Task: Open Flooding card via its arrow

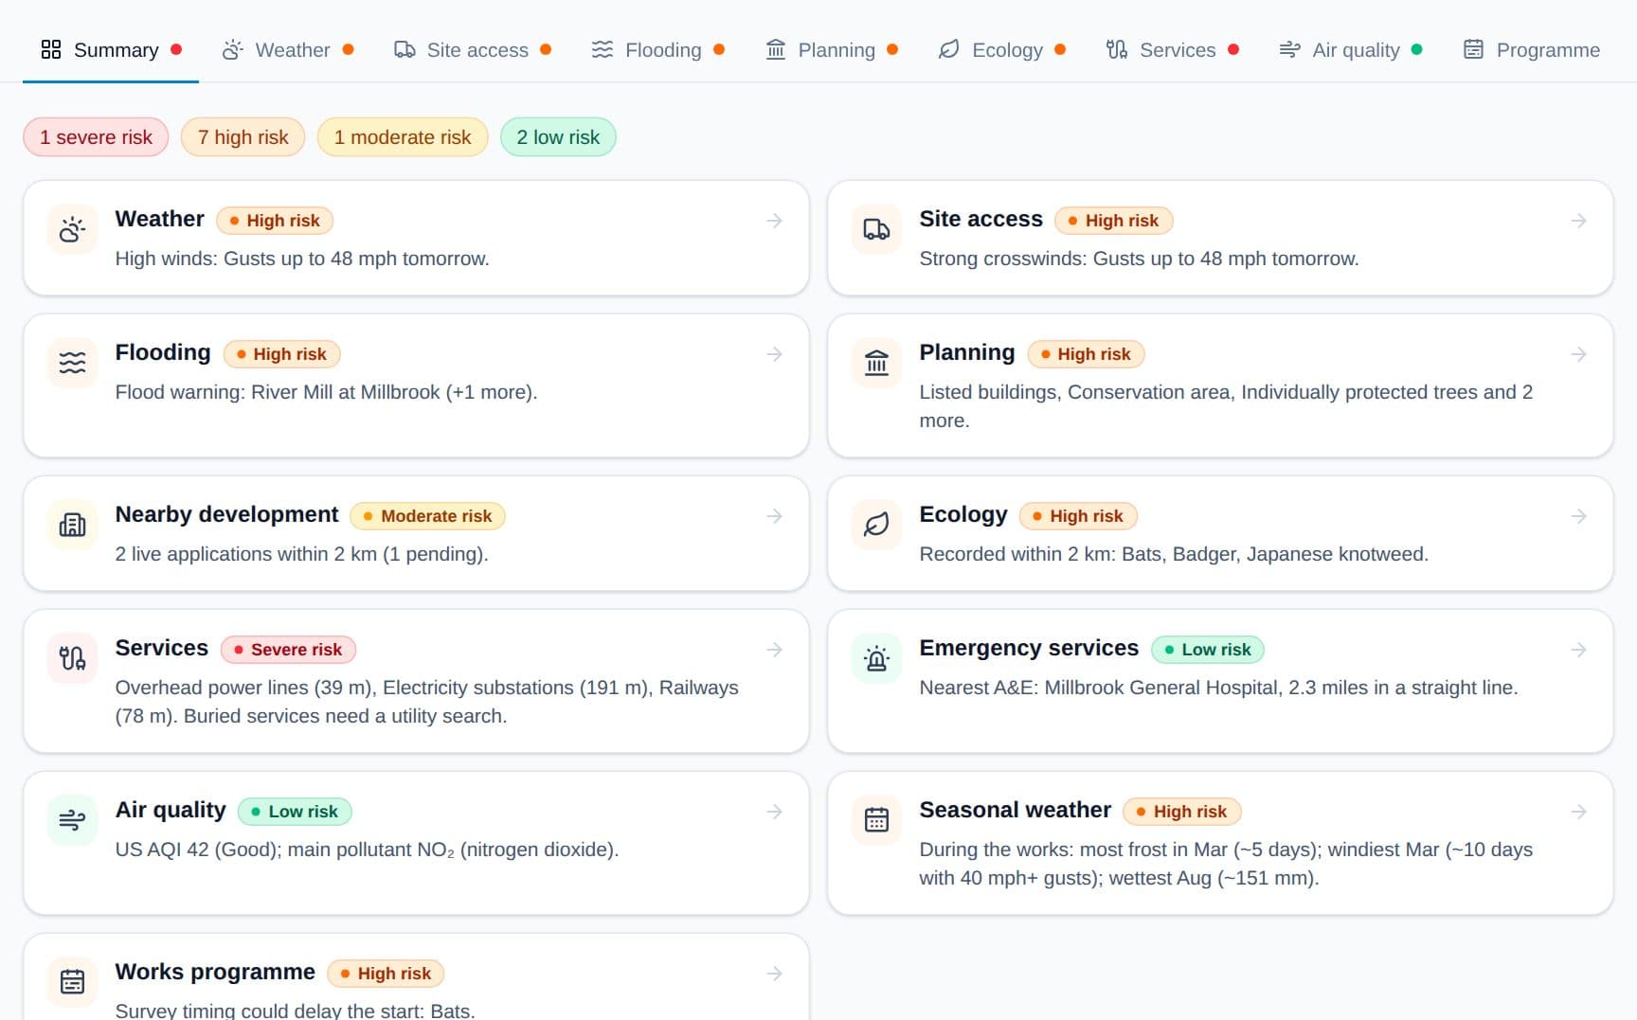Action: pos(774,354)
